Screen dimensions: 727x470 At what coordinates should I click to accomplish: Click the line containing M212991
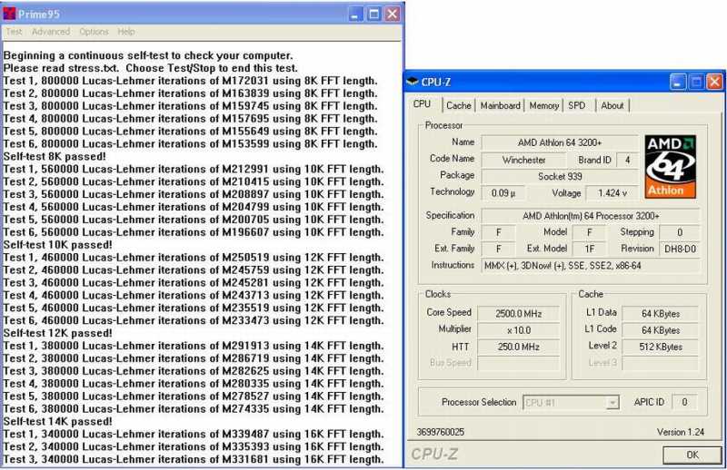[x=194, y=170]
